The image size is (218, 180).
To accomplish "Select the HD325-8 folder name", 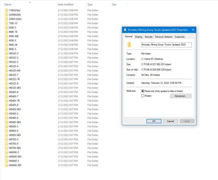I will pyautogui.click(x=13, y=83).
